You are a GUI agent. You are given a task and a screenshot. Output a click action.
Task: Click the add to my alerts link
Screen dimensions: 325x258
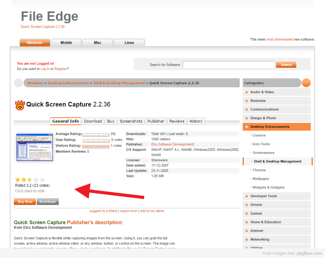pyautogui.click(x=152, y=211)
